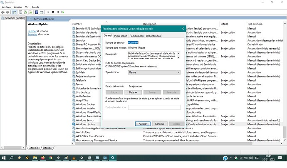The image size is (287, 168).
Task: Switch to the Recuperación tab
Action: click(136, 36)
